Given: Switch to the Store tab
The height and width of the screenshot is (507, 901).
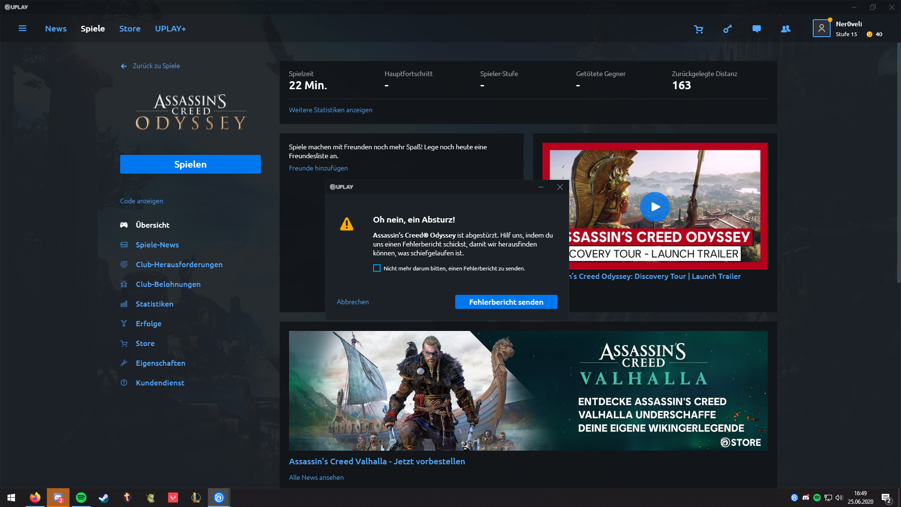Looking at the screenshot, I should 130,29.
